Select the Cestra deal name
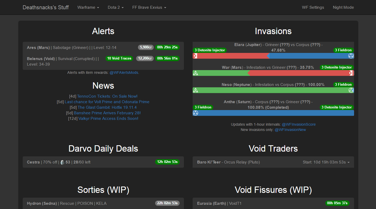376x209 pixels. click(x=33, y=162)
